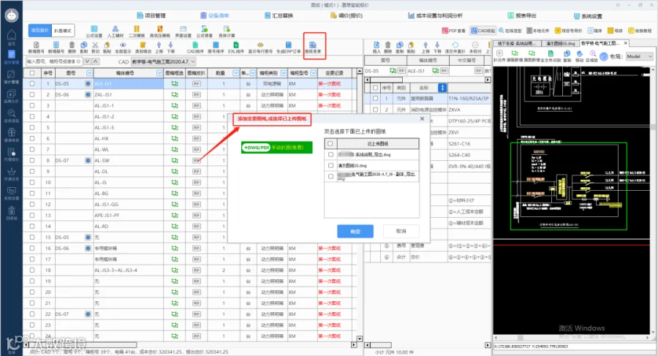Open 公式修复 formula repair tool
The width and height of the screenshot is (658, 356).
tap(205, 31)
